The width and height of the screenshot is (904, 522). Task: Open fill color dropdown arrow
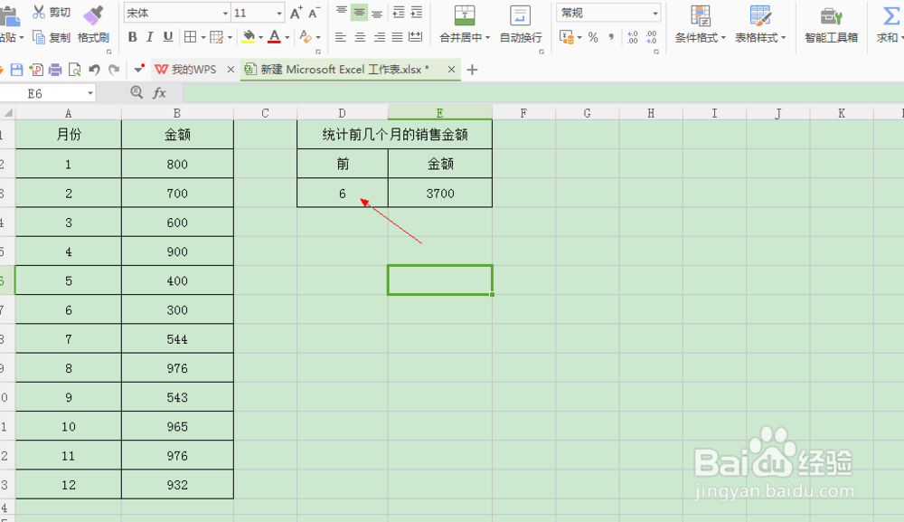point(260,37)
